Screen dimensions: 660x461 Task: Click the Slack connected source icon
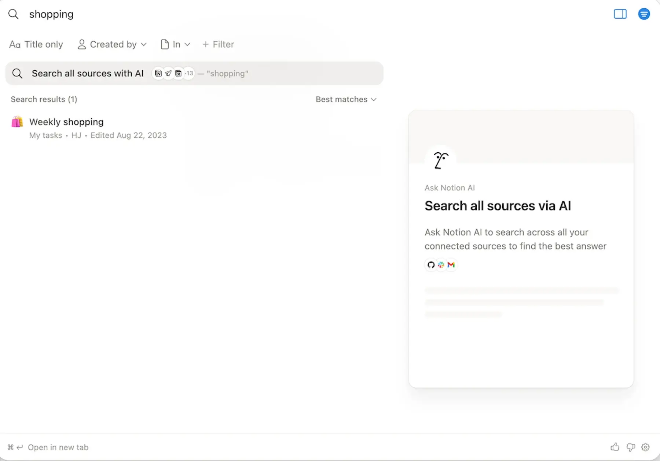(x=441, y=265)
